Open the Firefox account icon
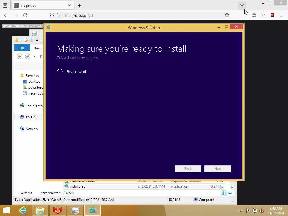Screen dimensions: 288x216 pos(254,15)
